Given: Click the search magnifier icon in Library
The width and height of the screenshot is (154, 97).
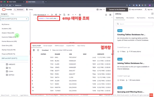Looking at the screenshot, I should click(118, 24).
